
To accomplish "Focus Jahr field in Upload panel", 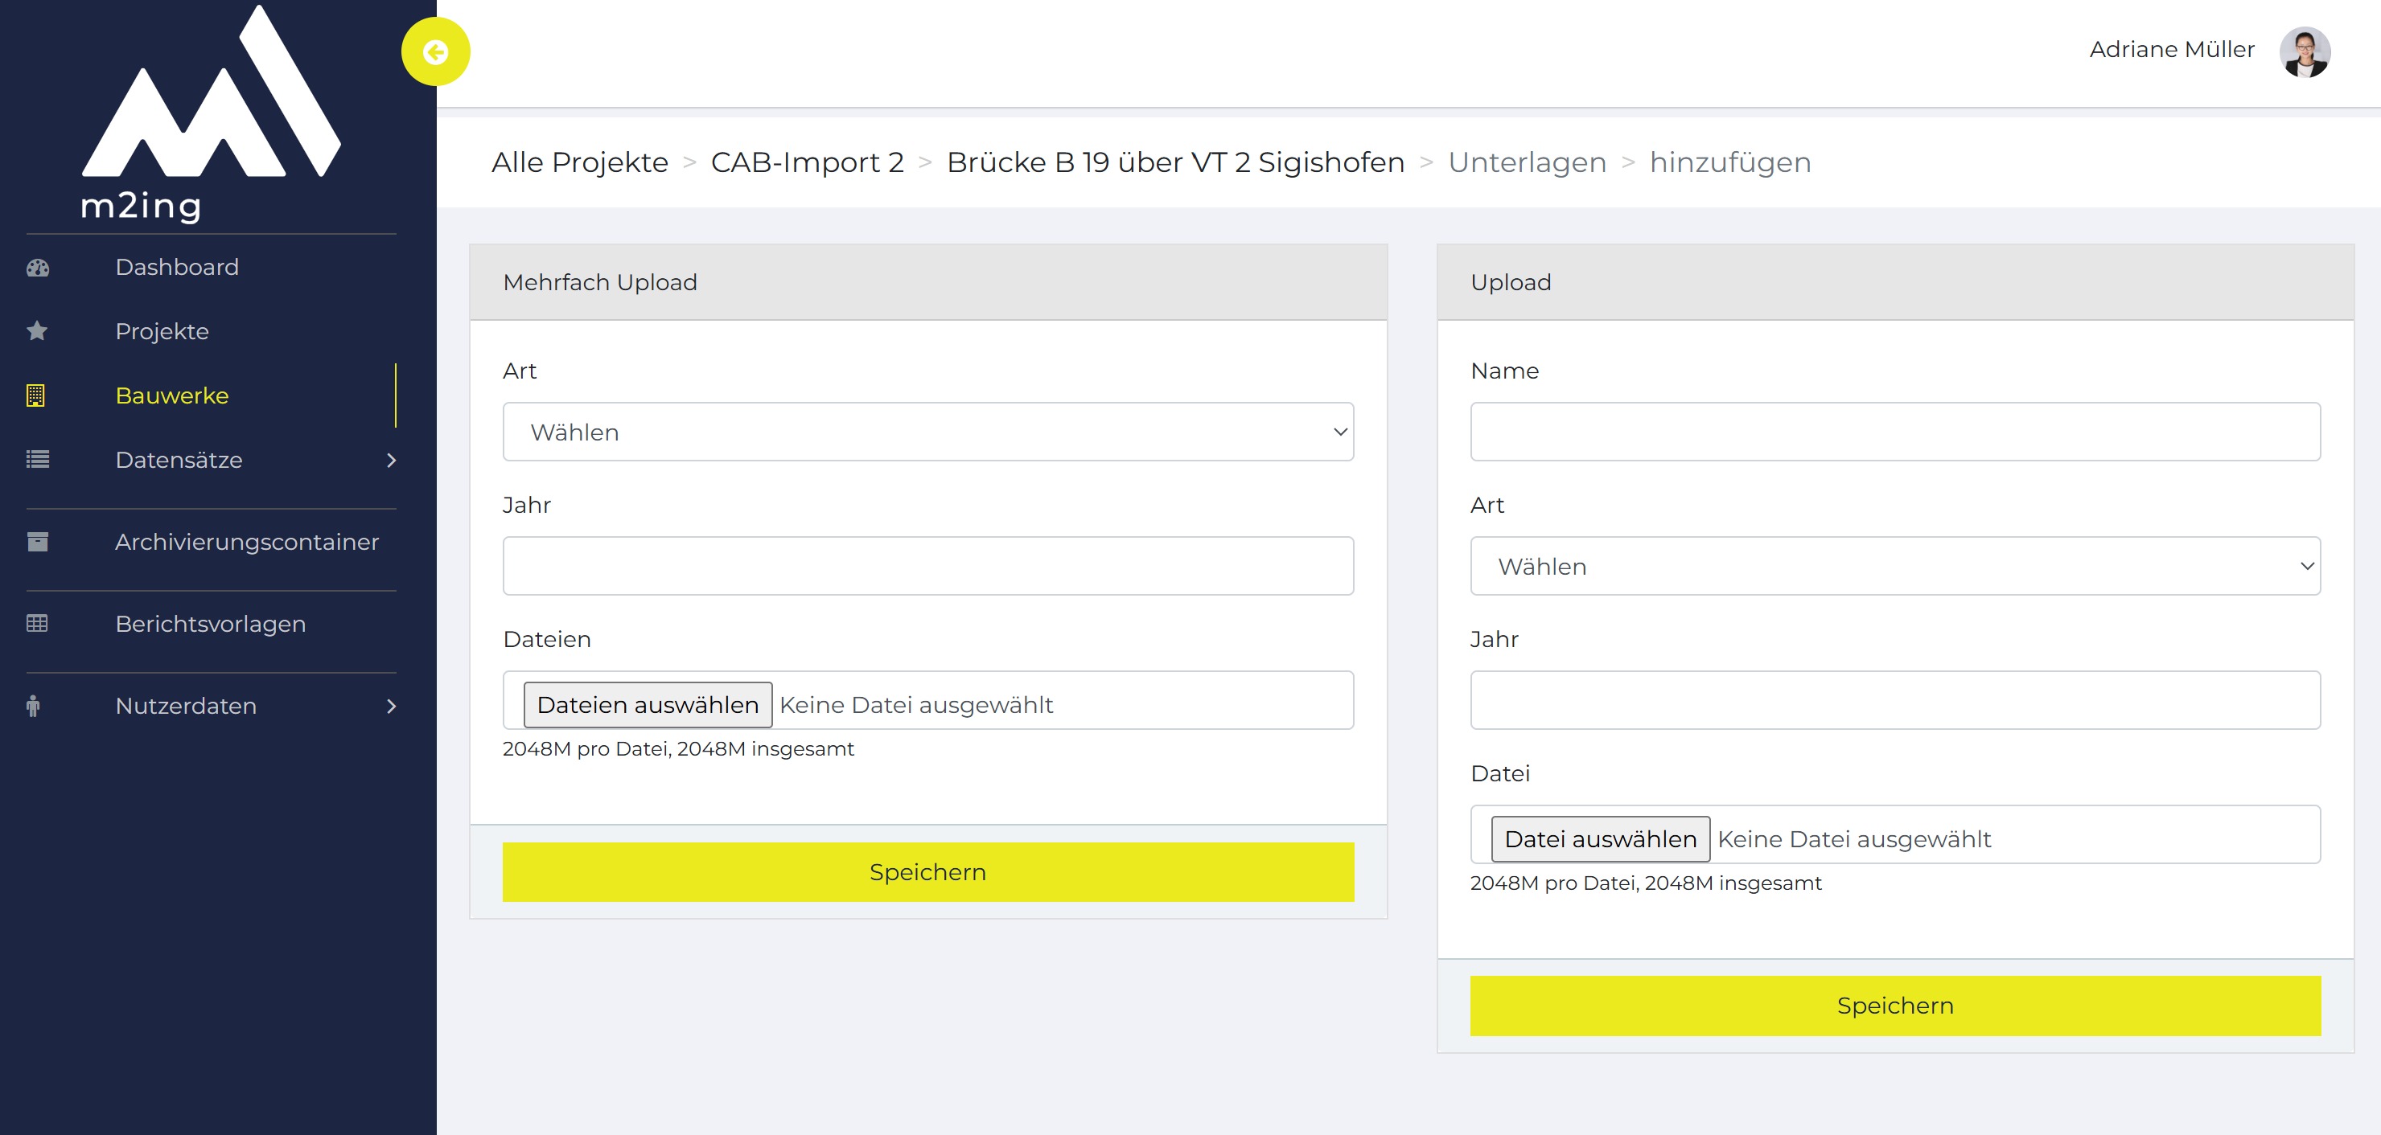I will point(1895,700).
